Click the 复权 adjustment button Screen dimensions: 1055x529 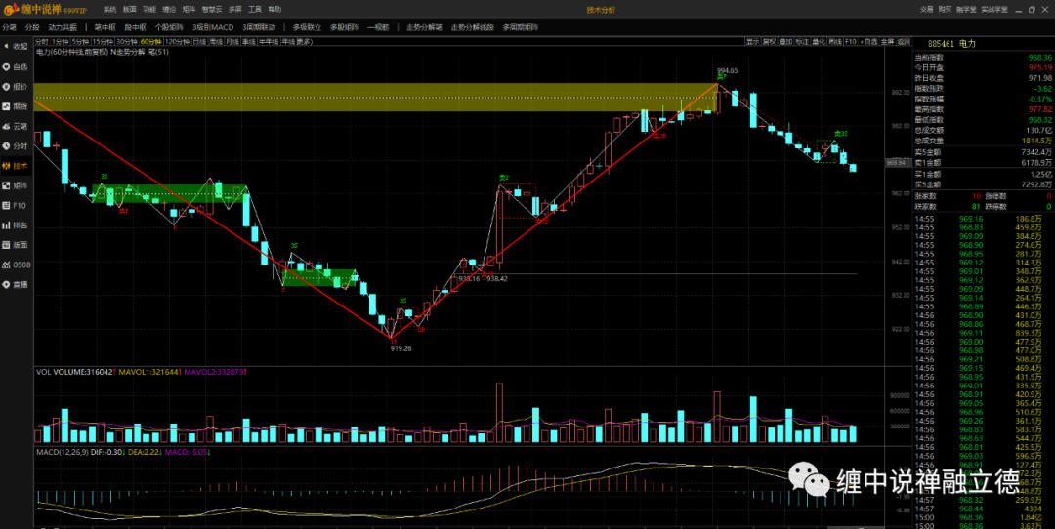tap(769, 42)
